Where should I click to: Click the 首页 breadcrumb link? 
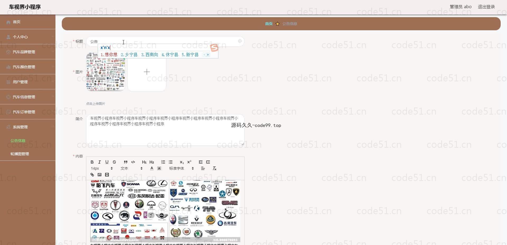[x=269, y=24]
